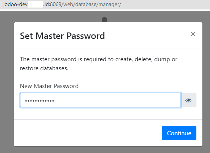Click the redacted domain in the URL

coord(35,4)
